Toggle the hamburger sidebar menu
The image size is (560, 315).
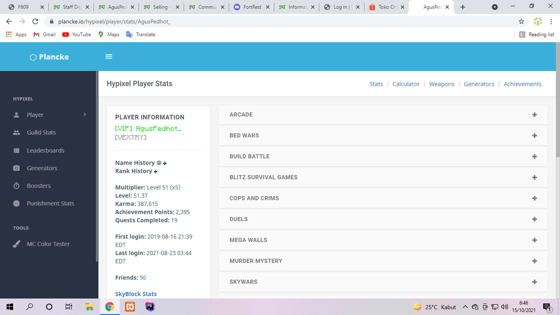coord(109,56)
